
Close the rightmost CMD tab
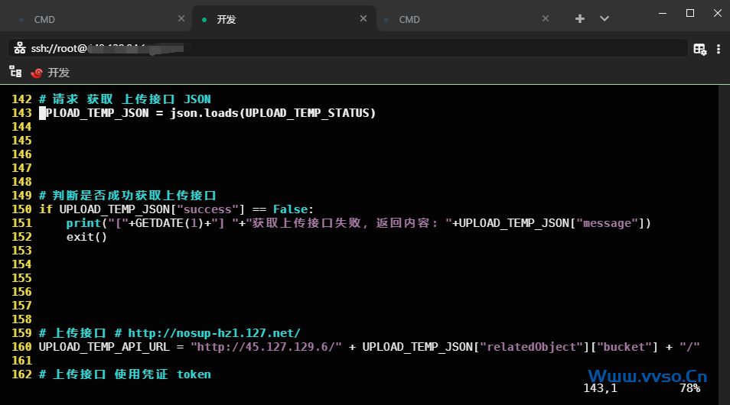[546, 18]
